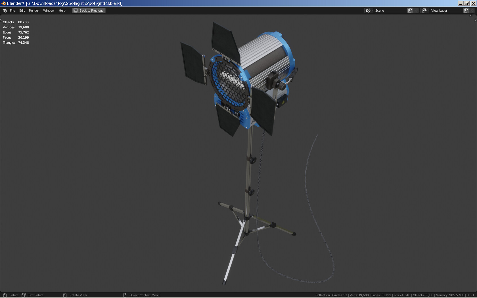Click the Object Context Menu mouse icon
This screenshot has width=477, height=298.
(x=125, y=295)
